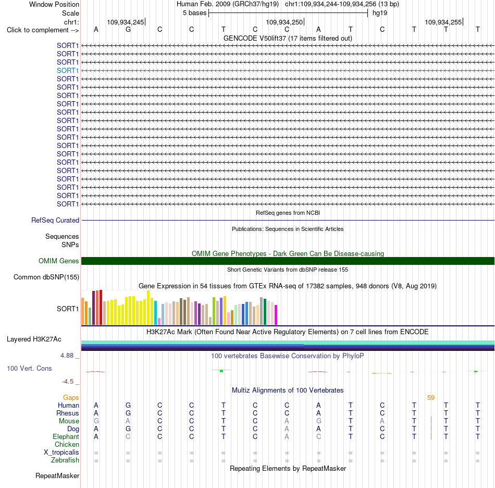Click the "Click to complement -->" label
Image resolution: width=495 pixels, height=488 pixels.
pyautogui.click(x=43, y=30)
